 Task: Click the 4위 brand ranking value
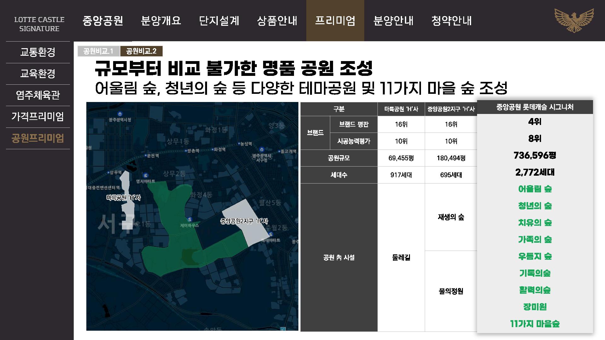tap(535, 122)
